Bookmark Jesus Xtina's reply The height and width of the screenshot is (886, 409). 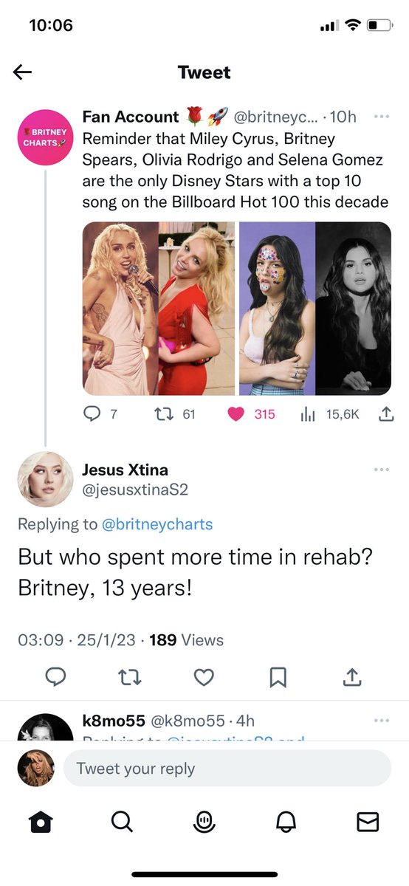coord(278,676)
